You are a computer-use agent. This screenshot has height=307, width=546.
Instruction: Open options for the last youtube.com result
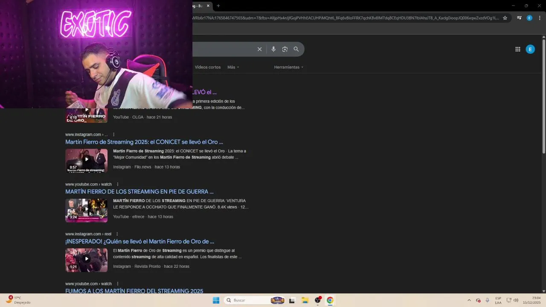click(x=118, y=284)
